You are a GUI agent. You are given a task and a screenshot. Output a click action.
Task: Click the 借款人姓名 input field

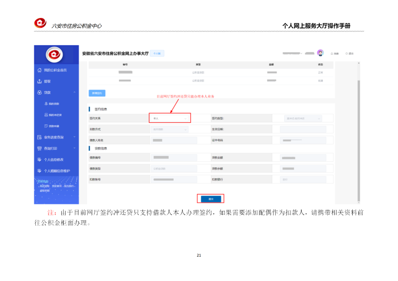tap(174, 140)
